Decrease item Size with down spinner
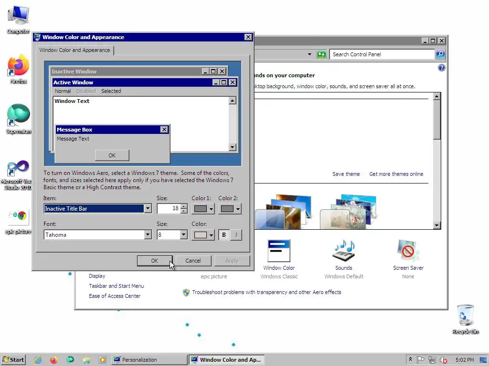Screen dimensions: 489x366 point(184,211)
